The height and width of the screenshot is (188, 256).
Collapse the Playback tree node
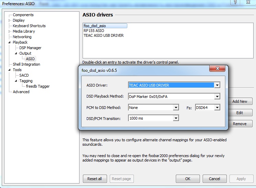point(10,42)
